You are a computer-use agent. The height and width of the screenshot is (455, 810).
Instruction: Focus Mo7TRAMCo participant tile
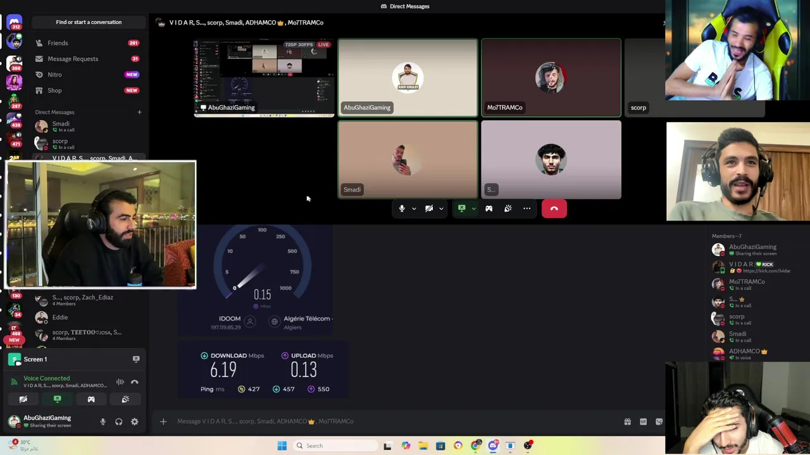pyautogui.click(x=551, y=78)
